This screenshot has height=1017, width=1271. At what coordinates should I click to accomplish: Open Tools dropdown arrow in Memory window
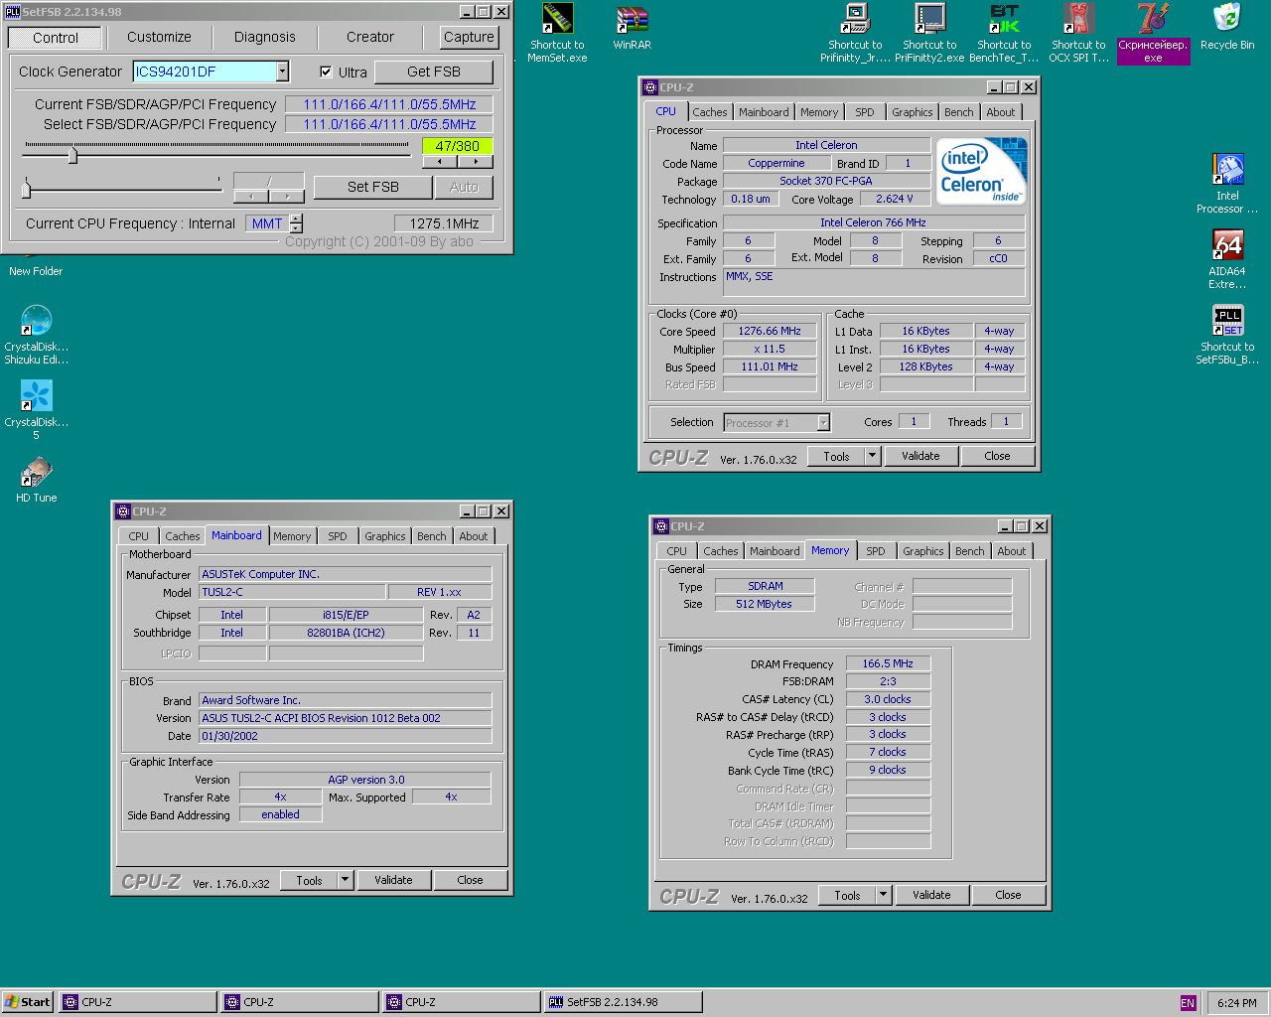point(883,895)
